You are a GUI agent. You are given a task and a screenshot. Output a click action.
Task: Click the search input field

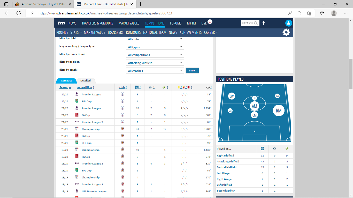click(248, 23)
